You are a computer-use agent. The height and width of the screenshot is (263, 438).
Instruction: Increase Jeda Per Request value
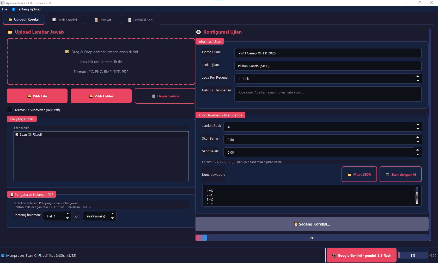[x=418, y=76]
